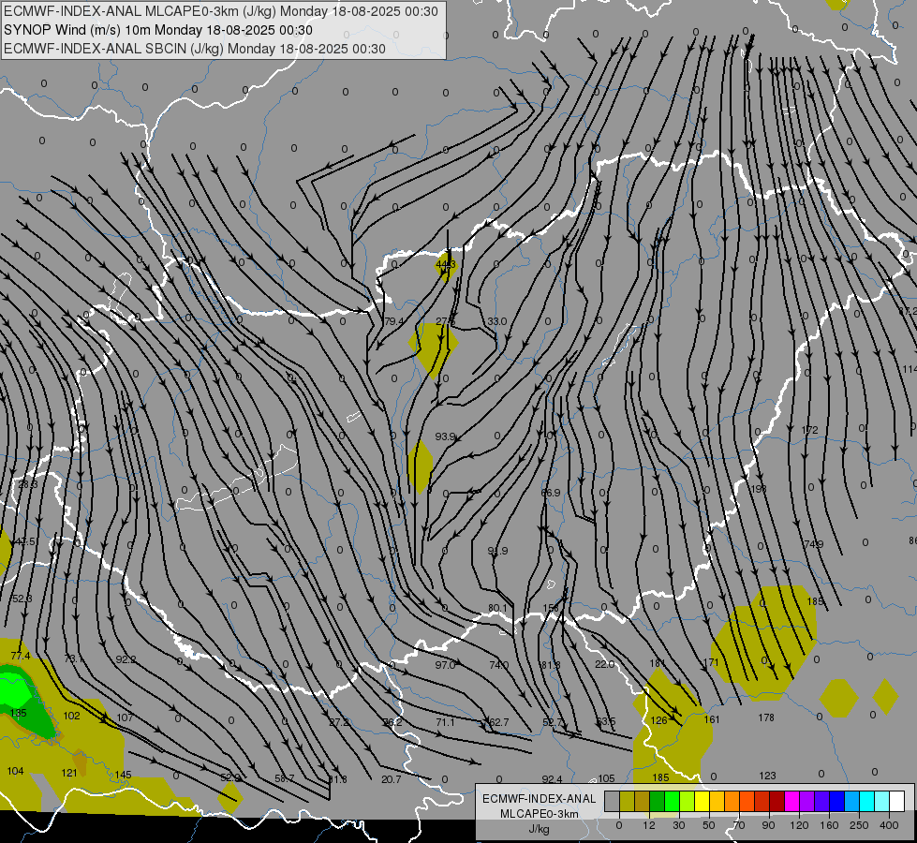Image resolution: width=917 pixels, height=843 pixels.
Task: Click the 71.1 map value
Action: pyautogui.click(x=445, y=722)
